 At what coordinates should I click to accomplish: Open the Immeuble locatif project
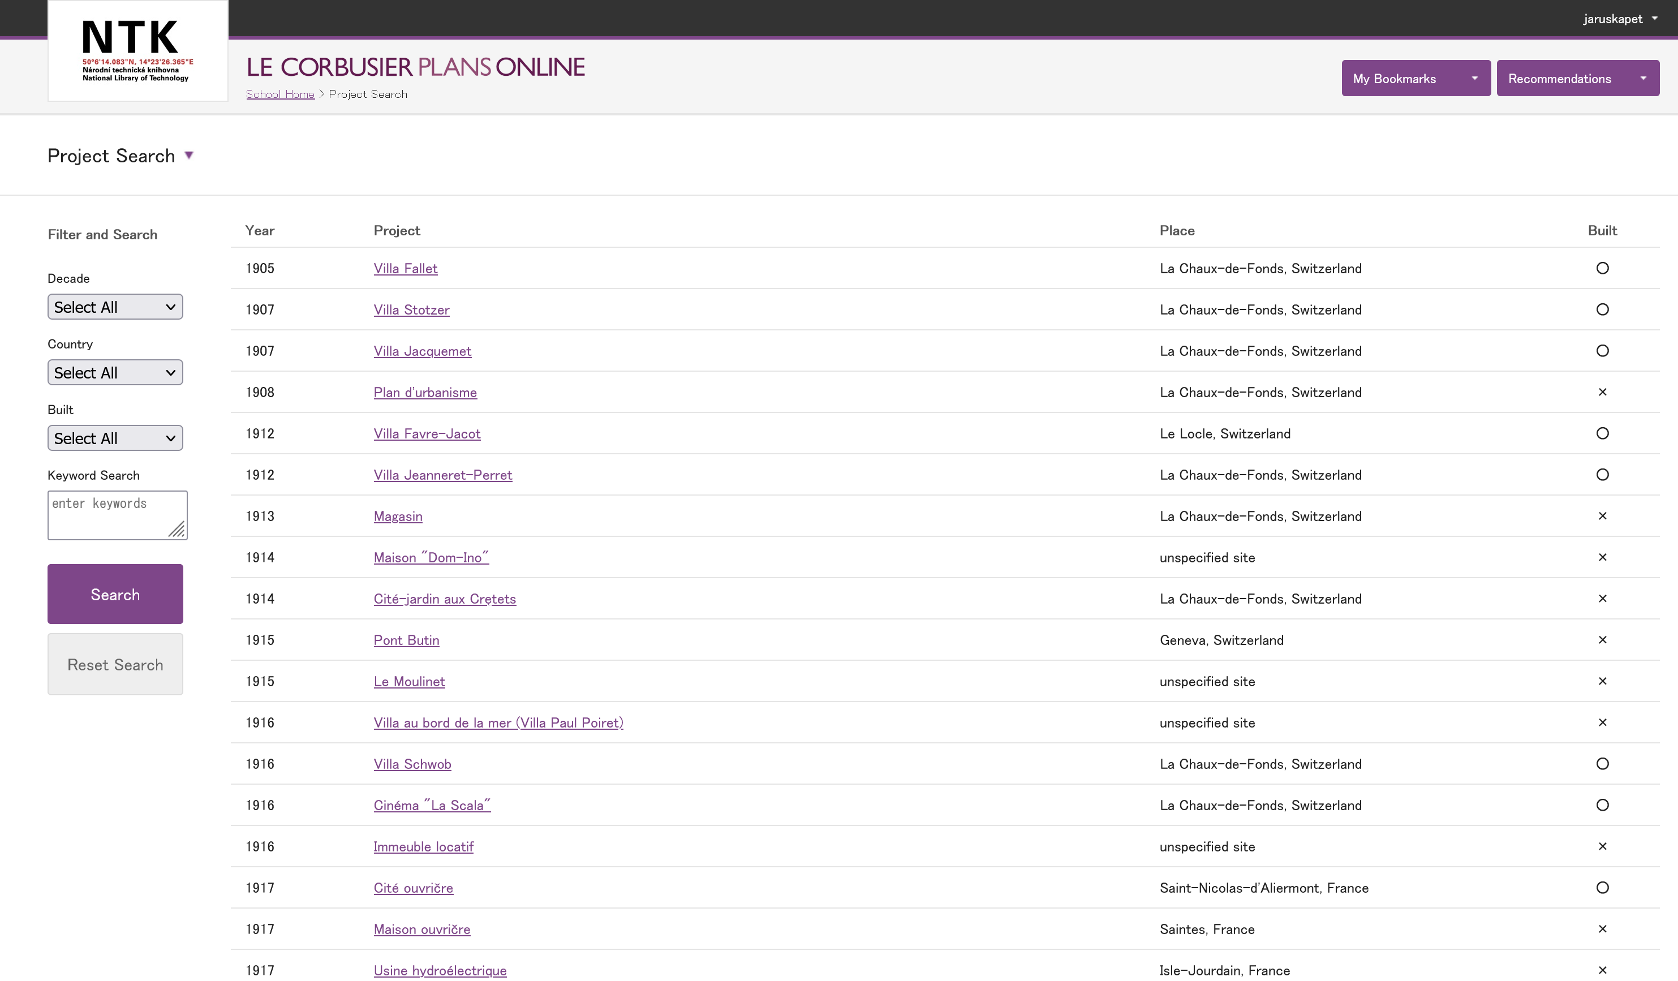pyautogui.click(x=424, y=846)
